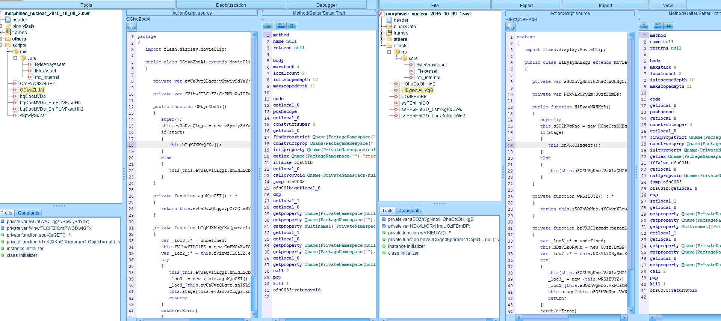Click the mx package icon in the left tree
Image resolution: width=721 pixels, height=321 pixels.
coord(16,51)
